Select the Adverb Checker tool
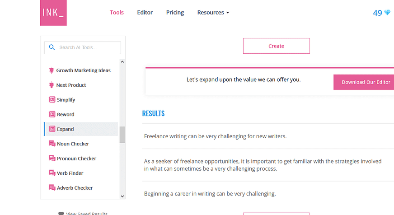394x215 pixels. click(75, 188)
